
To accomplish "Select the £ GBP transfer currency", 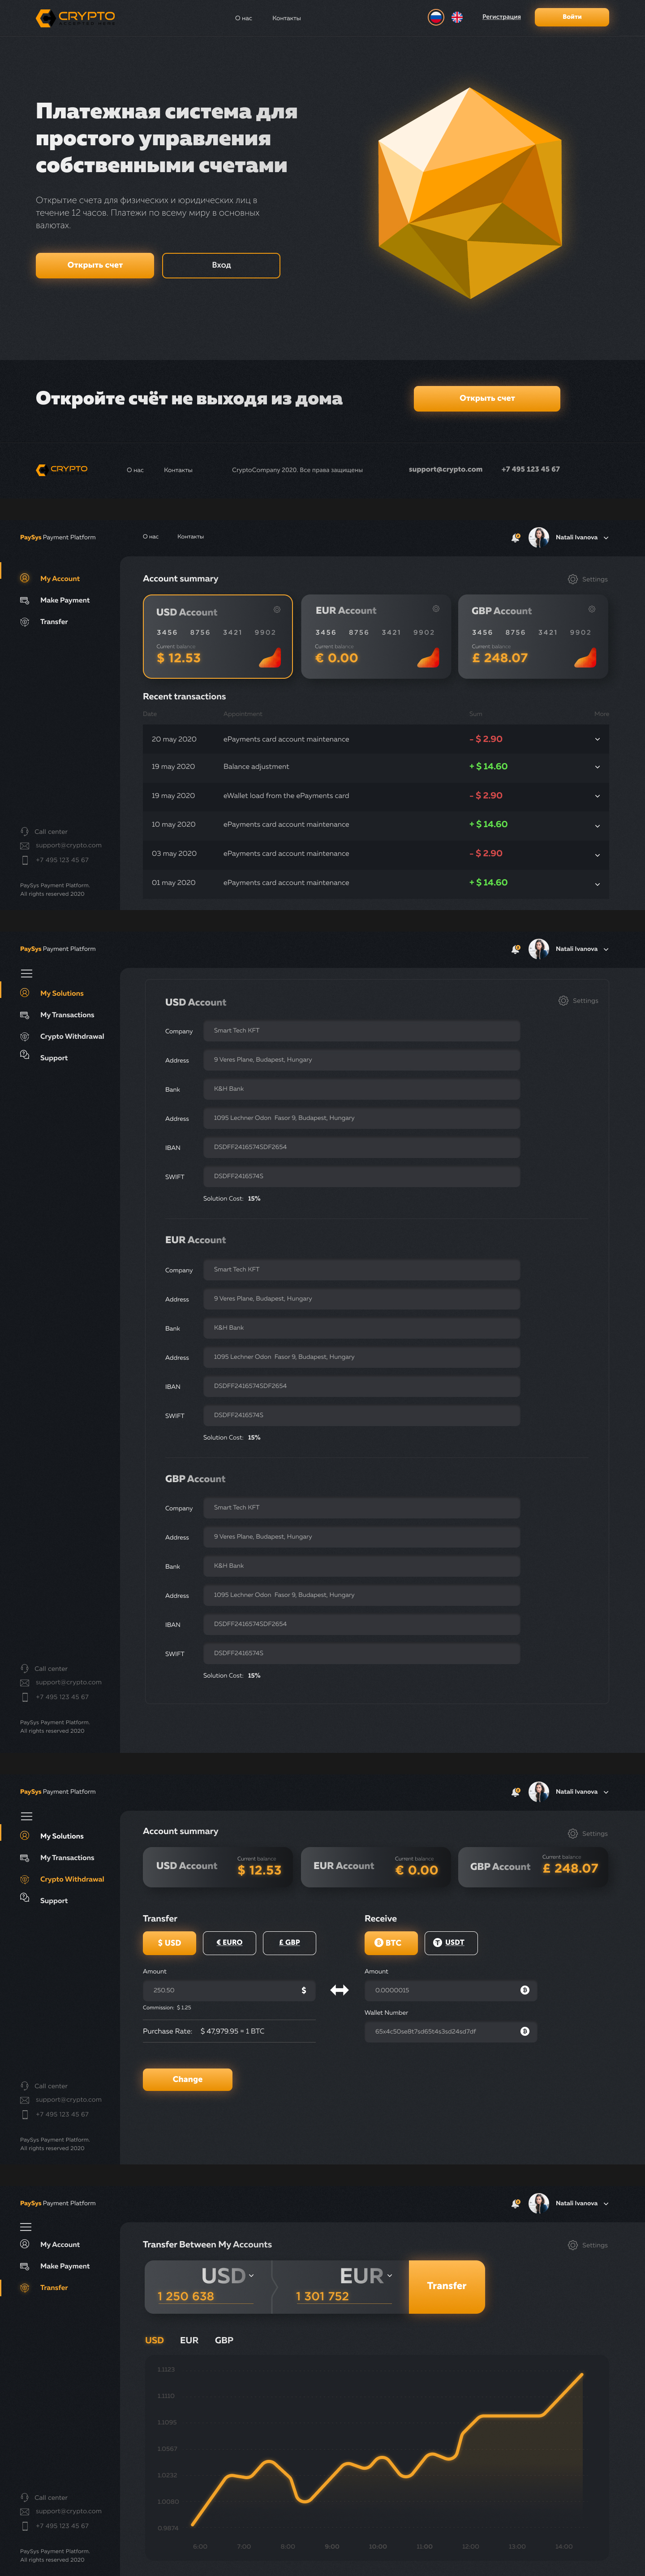I will point(289,1942).
